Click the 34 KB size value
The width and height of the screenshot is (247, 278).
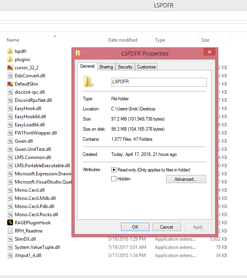[x=221, y=255]
